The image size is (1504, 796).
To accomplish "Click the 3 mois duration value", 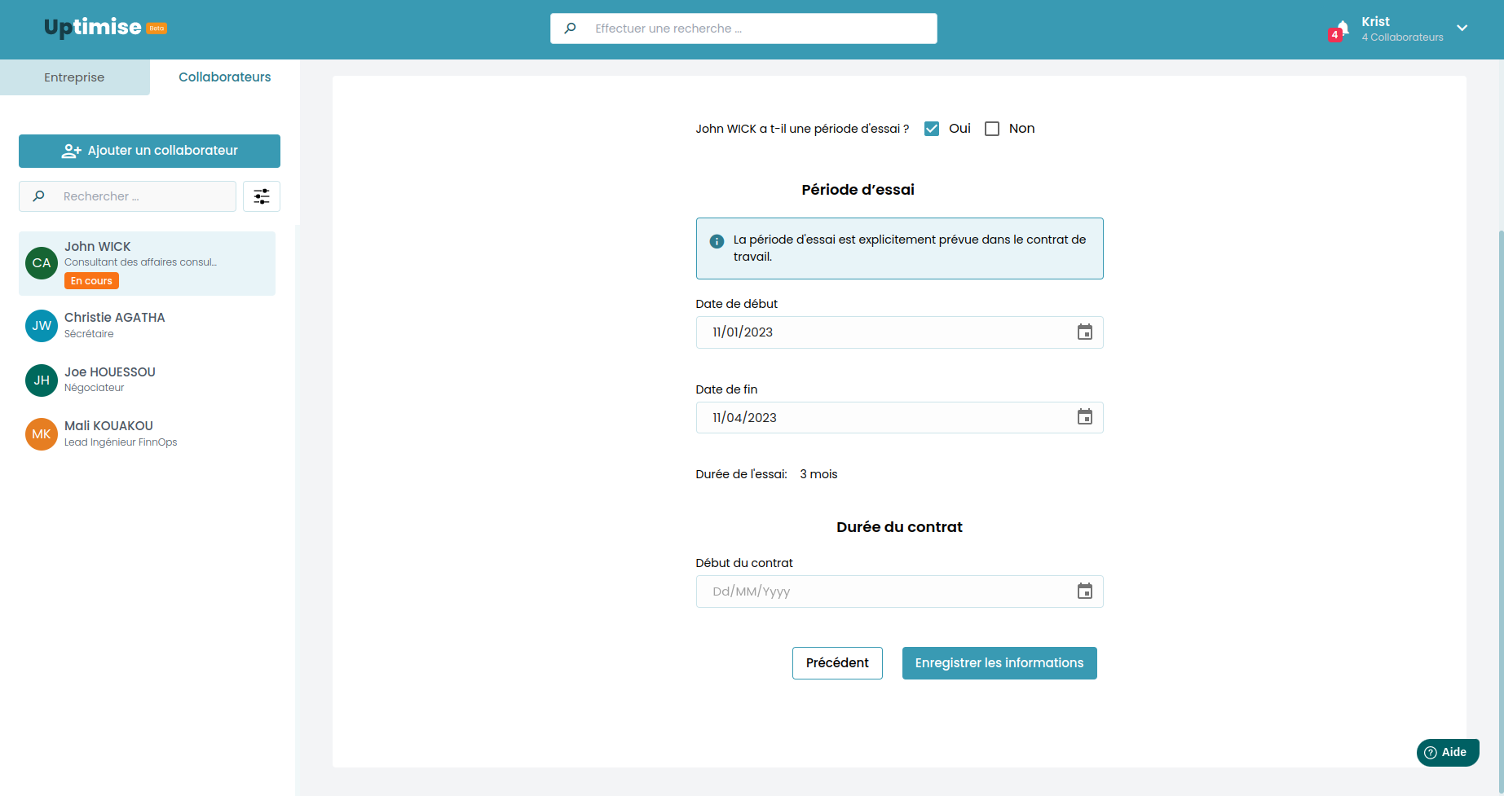I will coord(818,474).
